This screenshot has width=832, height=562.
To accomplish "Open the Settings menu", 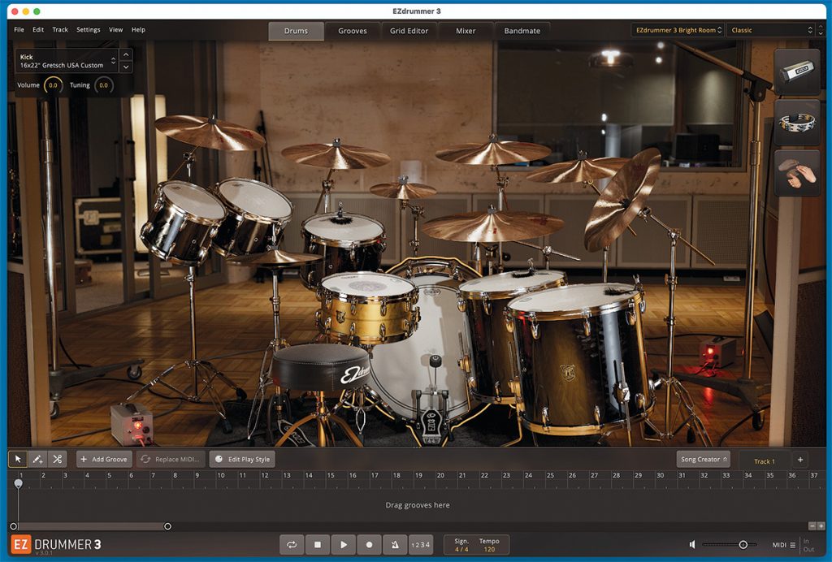I will pyautogui.click(x=88, y=30).
